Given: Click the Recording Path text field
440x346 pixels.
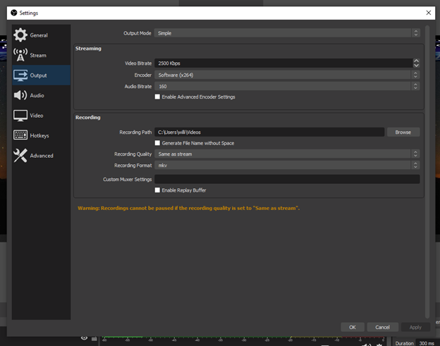Looking at the screenshot, I should [269, 132].
